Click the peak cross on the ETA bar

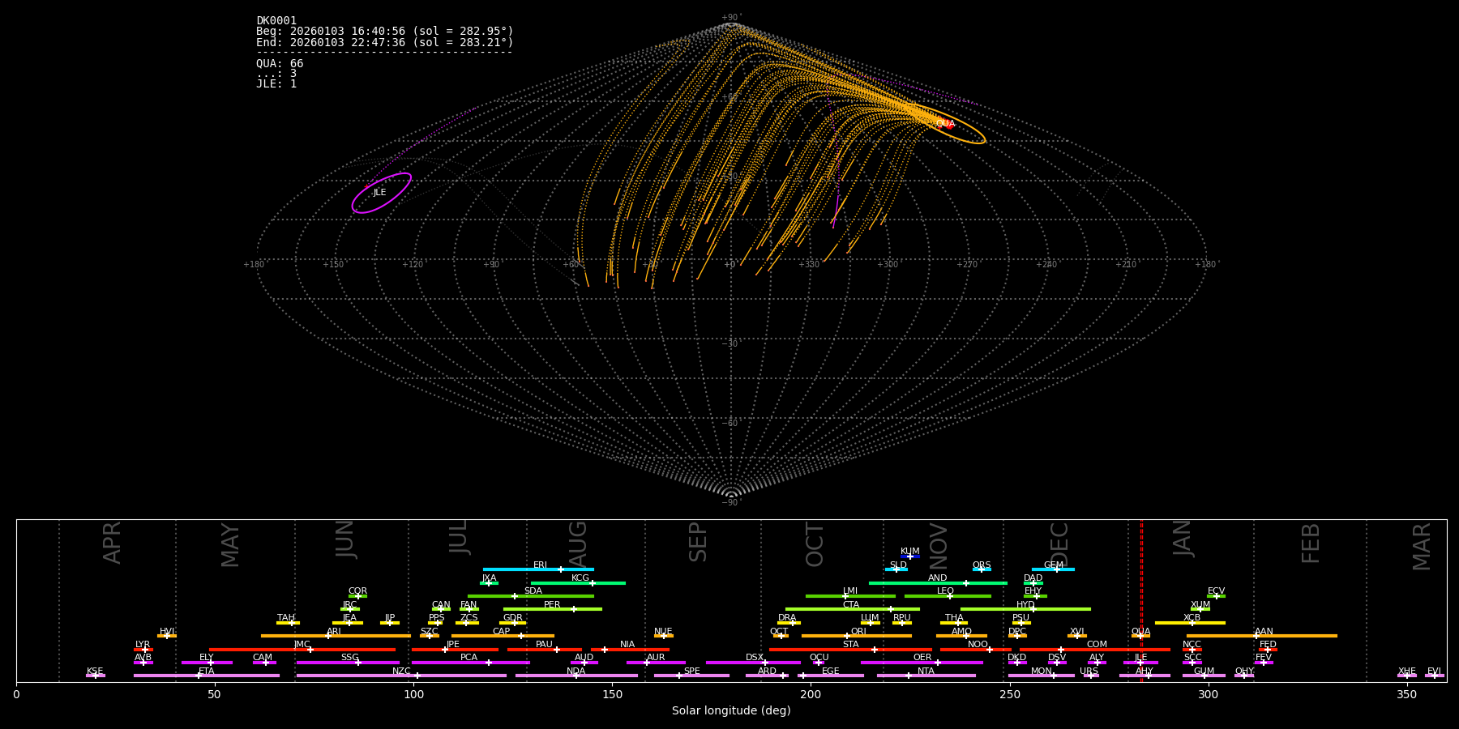point(199,676)
